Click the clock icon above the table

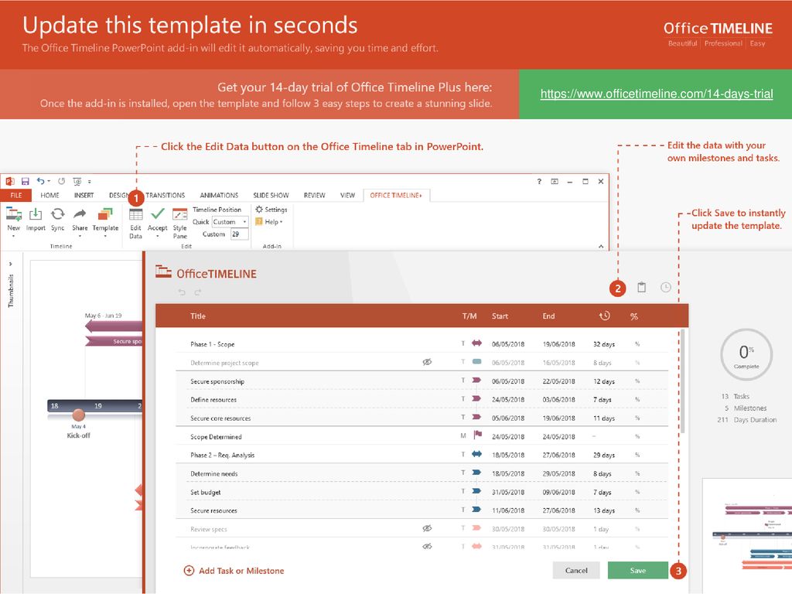[666, 288]
